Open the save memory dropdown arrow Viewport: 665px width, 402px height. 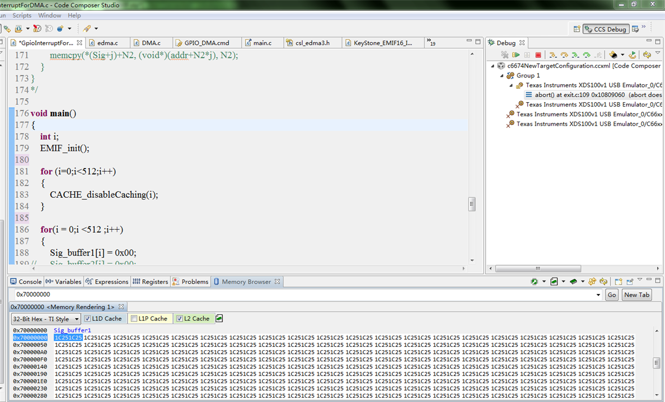coord(544,282)
